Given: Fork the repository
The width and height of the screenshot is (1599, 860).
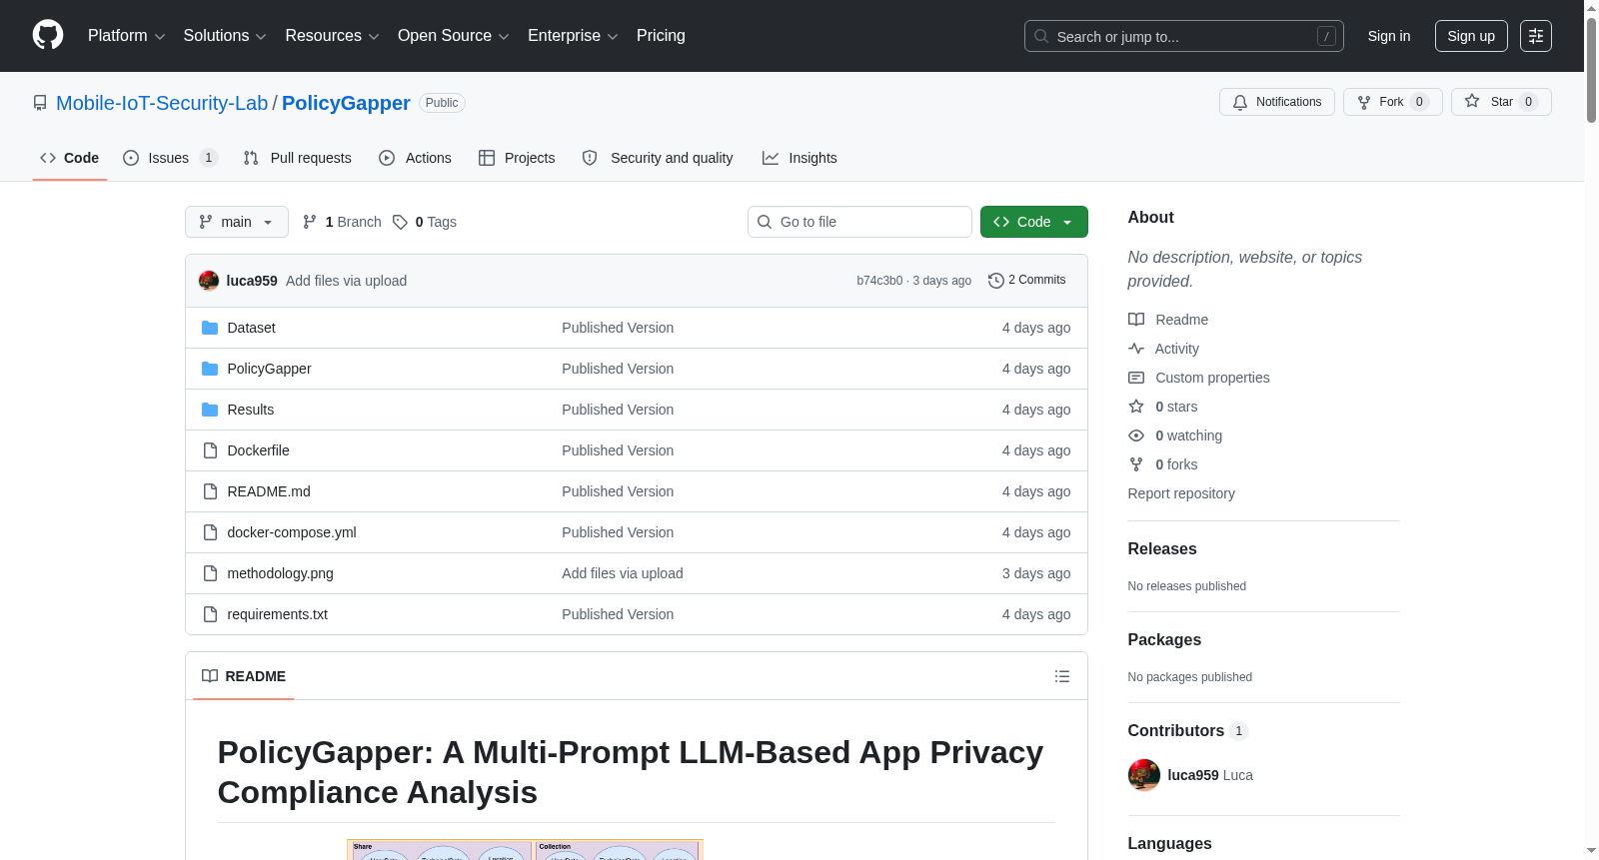Looking at the screenshot, I should pos(1393,102).
